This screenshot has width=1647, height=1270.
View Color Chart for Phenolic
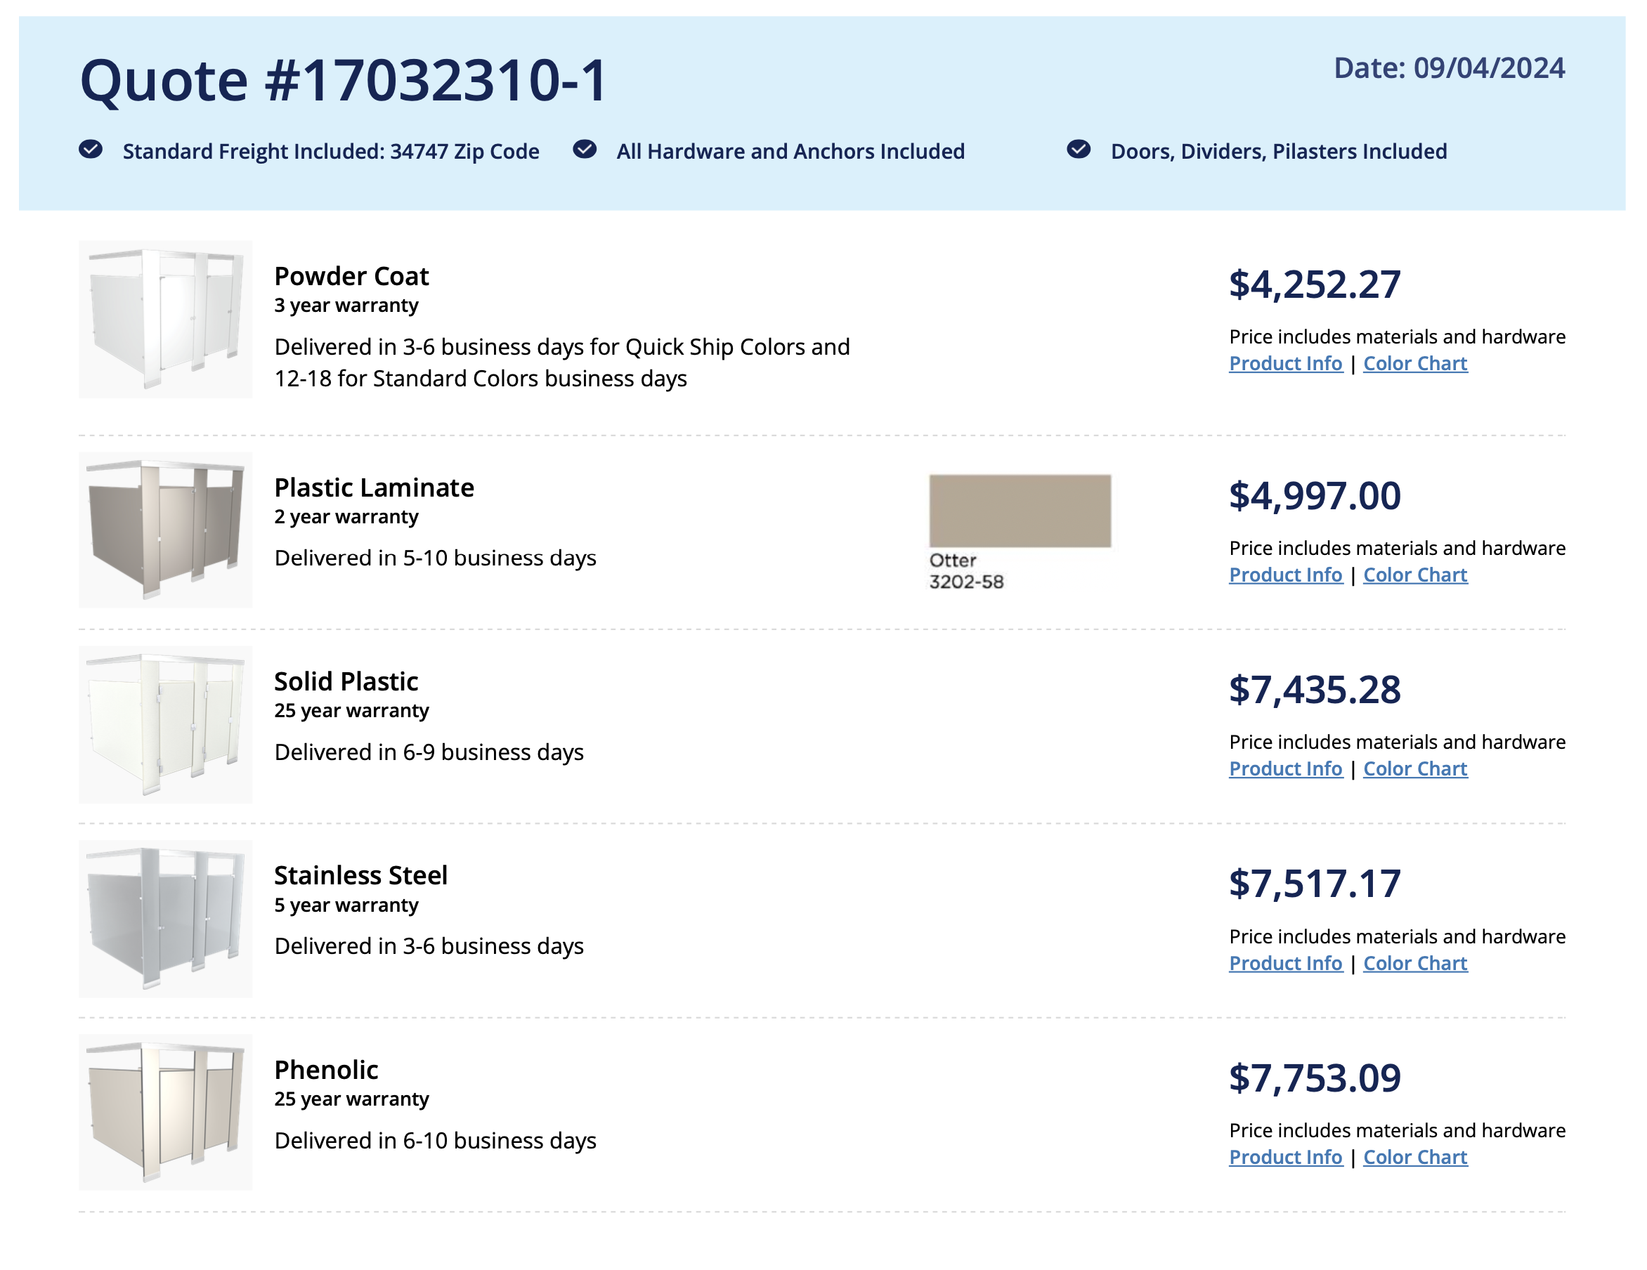pos(1414,1157)
